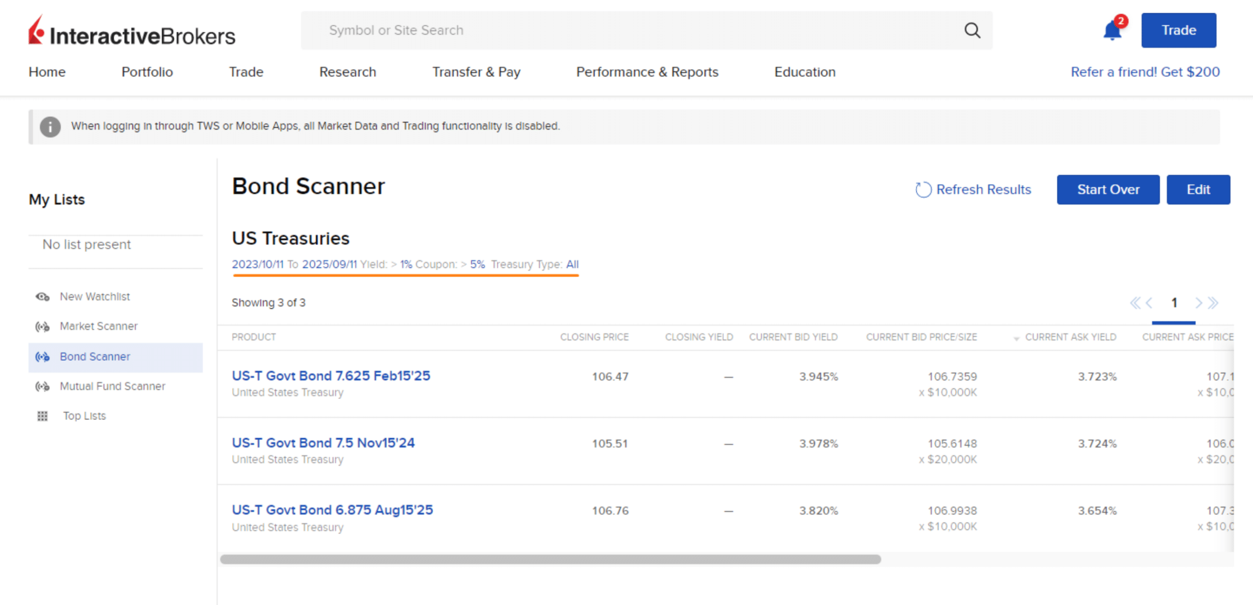This screenshot has height=605, width=1253.
Task: Click the Refresh Results circular arrow icon
Action: [x=923, y=189]
